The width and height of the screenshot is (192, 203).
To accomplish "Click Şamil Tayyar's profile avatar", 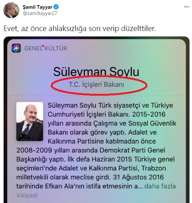I will click(x=11, y=10).
